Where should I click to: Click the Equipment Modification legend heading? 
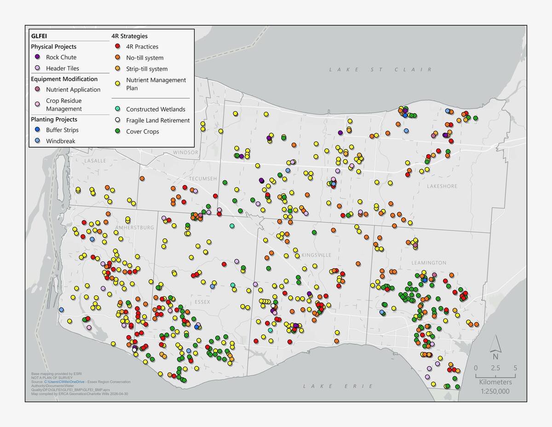[64, 79]
